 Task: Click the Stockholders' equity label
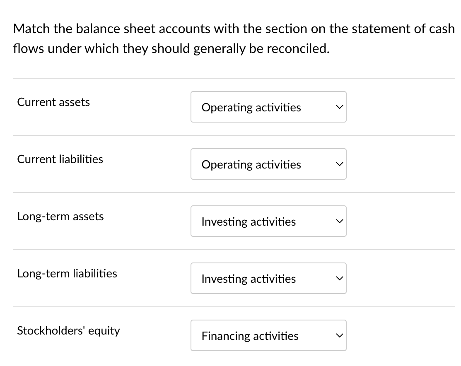pyautogui.click(x=68, y=330)
